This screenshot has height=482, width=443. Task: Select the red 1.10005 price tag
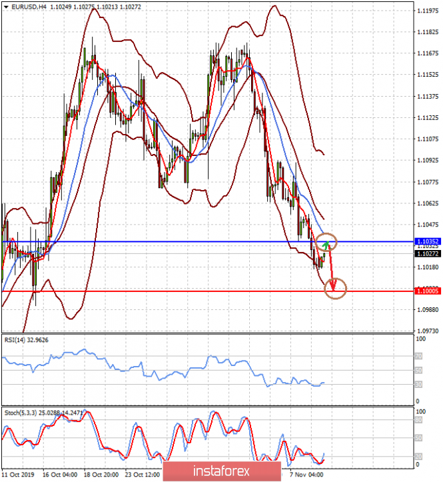[x=427, y=291]
